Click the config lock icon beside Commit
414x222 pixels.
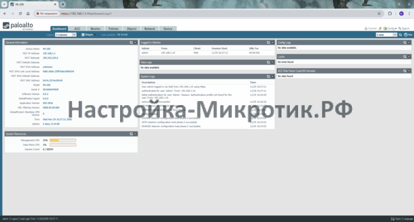click(x=380, y=28)
